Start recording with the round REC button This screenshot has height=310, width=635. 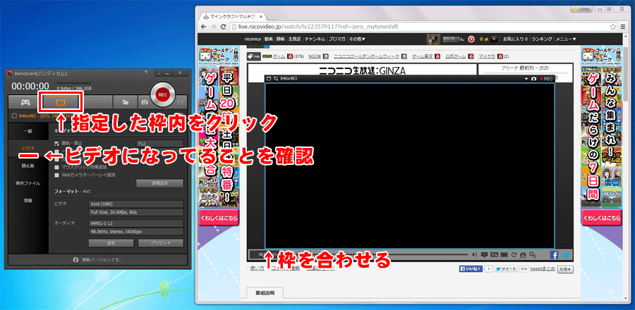point(162,94)
